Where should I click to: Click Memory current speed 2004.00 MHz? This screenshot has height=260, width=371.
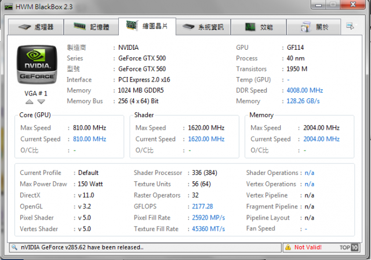click(x=321, y=139)
